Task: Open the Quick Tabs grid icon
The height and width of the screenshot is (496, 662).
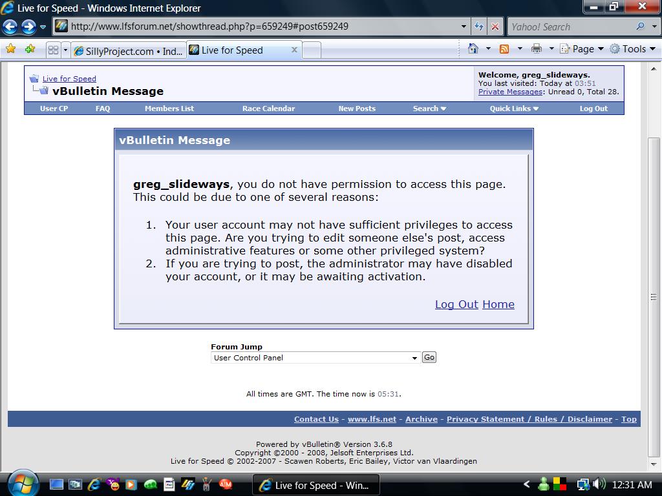Action: pyautogui.click(x=53, y=50)
